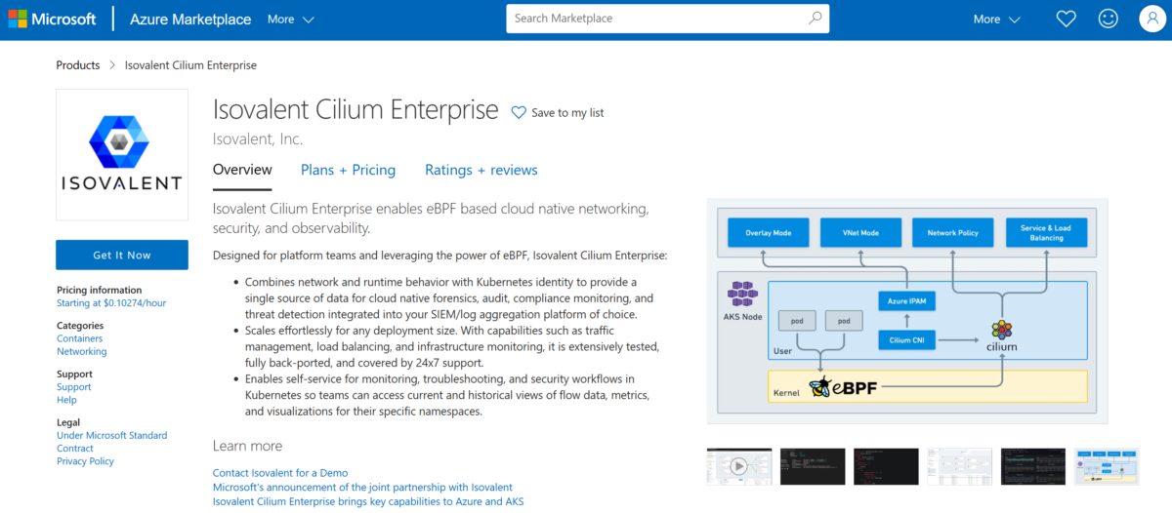Viewport: 1172px width, 513px height.
Task: Open Starting at $0.10274/hour pricing link
Action: pyautogui.click(x=111, y=303)
